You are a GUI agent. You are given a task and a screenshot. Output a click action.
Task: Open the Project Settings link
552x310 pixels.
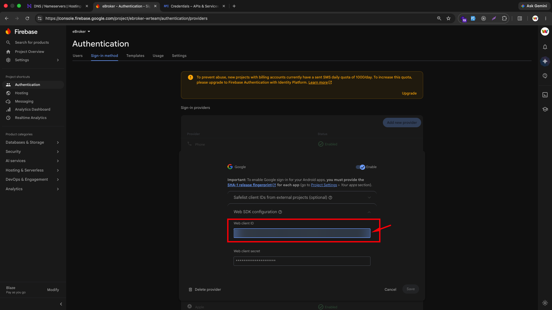click(324, 185)
